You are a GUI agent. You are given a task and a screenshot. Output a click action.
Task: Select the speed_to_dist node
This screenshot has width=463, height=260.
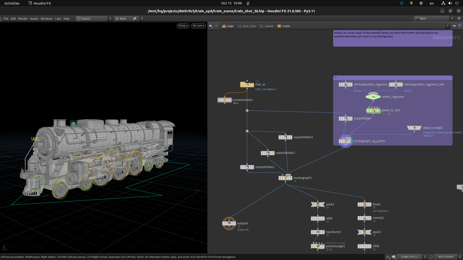coord(373,110)
